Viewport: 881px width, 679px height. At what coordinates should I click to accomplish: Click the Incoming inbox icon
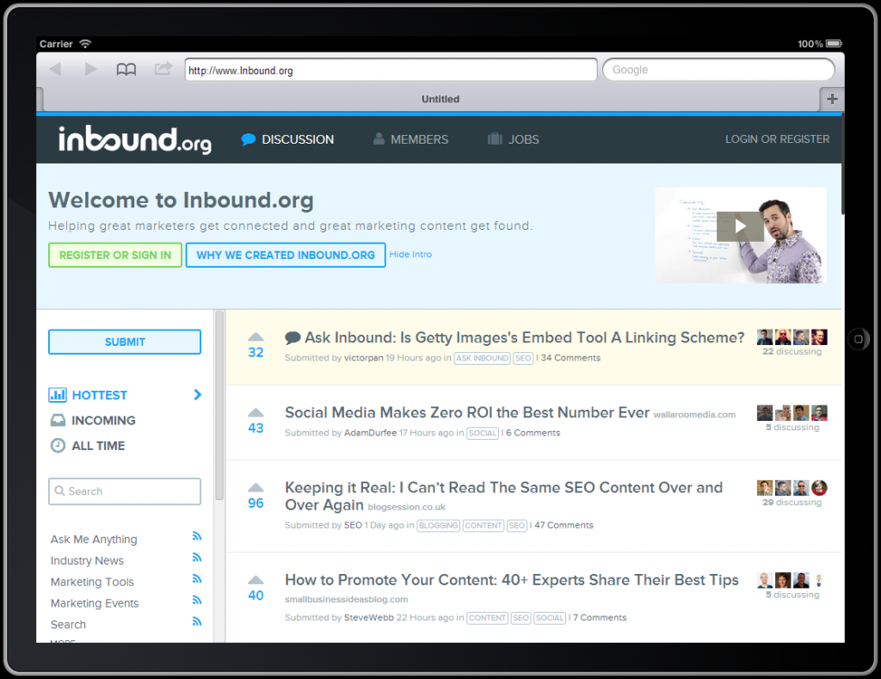point(58,420)
